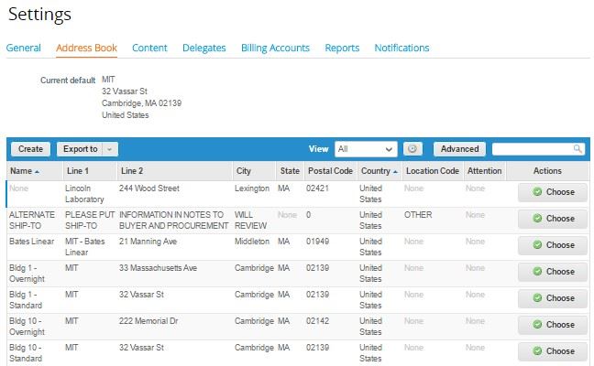Open the Billing Accounts tab
Viewport: 594px width, 366px height.
pyautogui.click(x=275, y=48)
